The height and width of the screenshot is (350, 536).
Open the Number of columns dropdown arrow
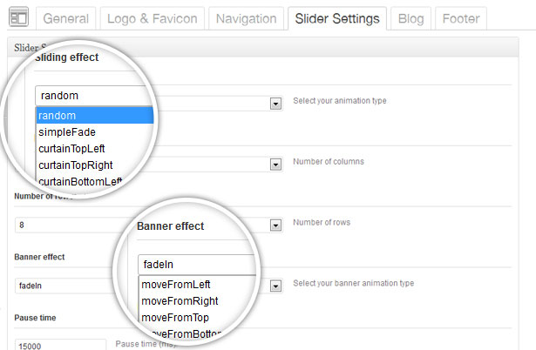(275, 163)
